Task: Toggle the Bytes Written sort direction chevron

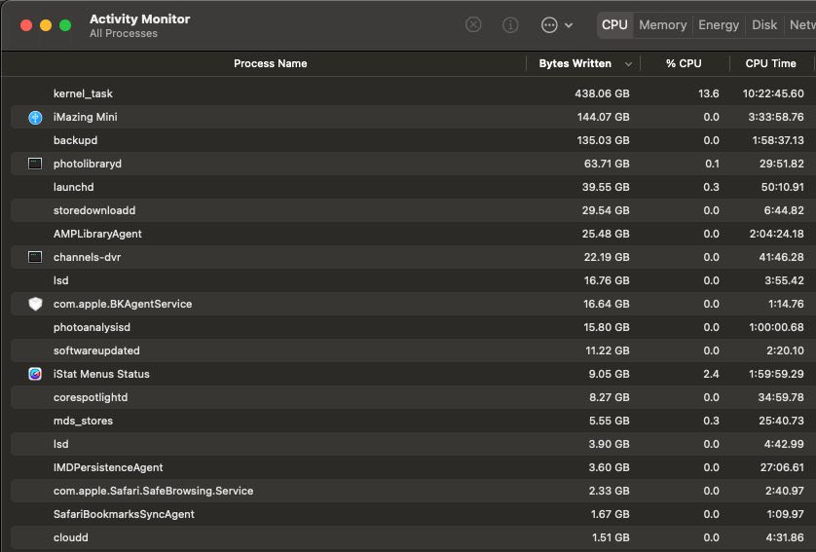Action: (x=628, y=64)
